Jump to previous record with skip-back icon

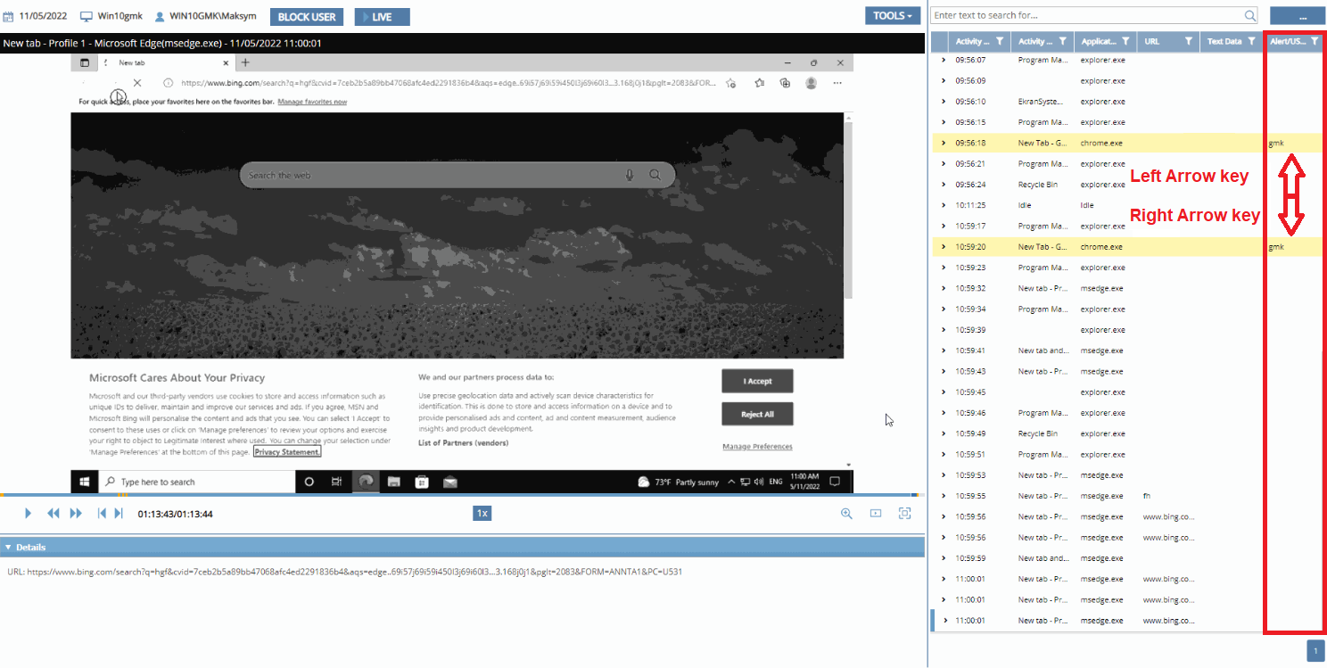[x=102, y=514]
